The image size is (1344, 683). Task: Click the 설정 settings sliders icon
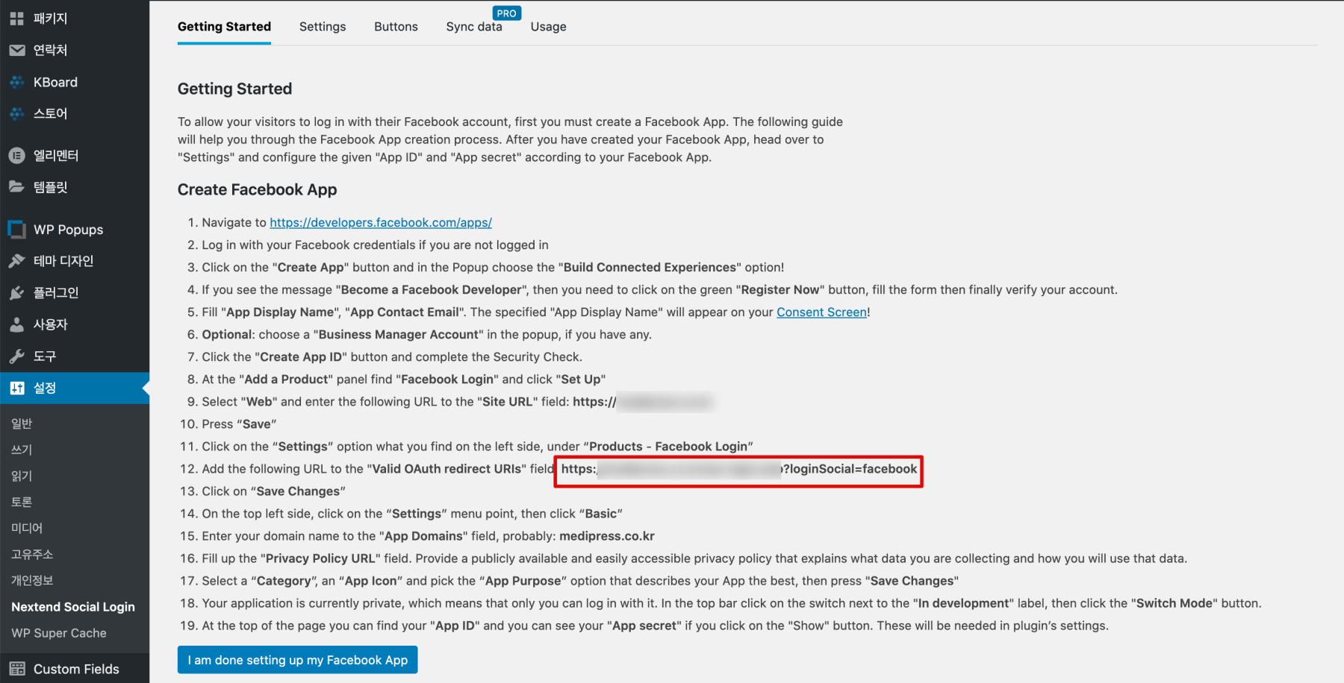click(x=16, y=388)
